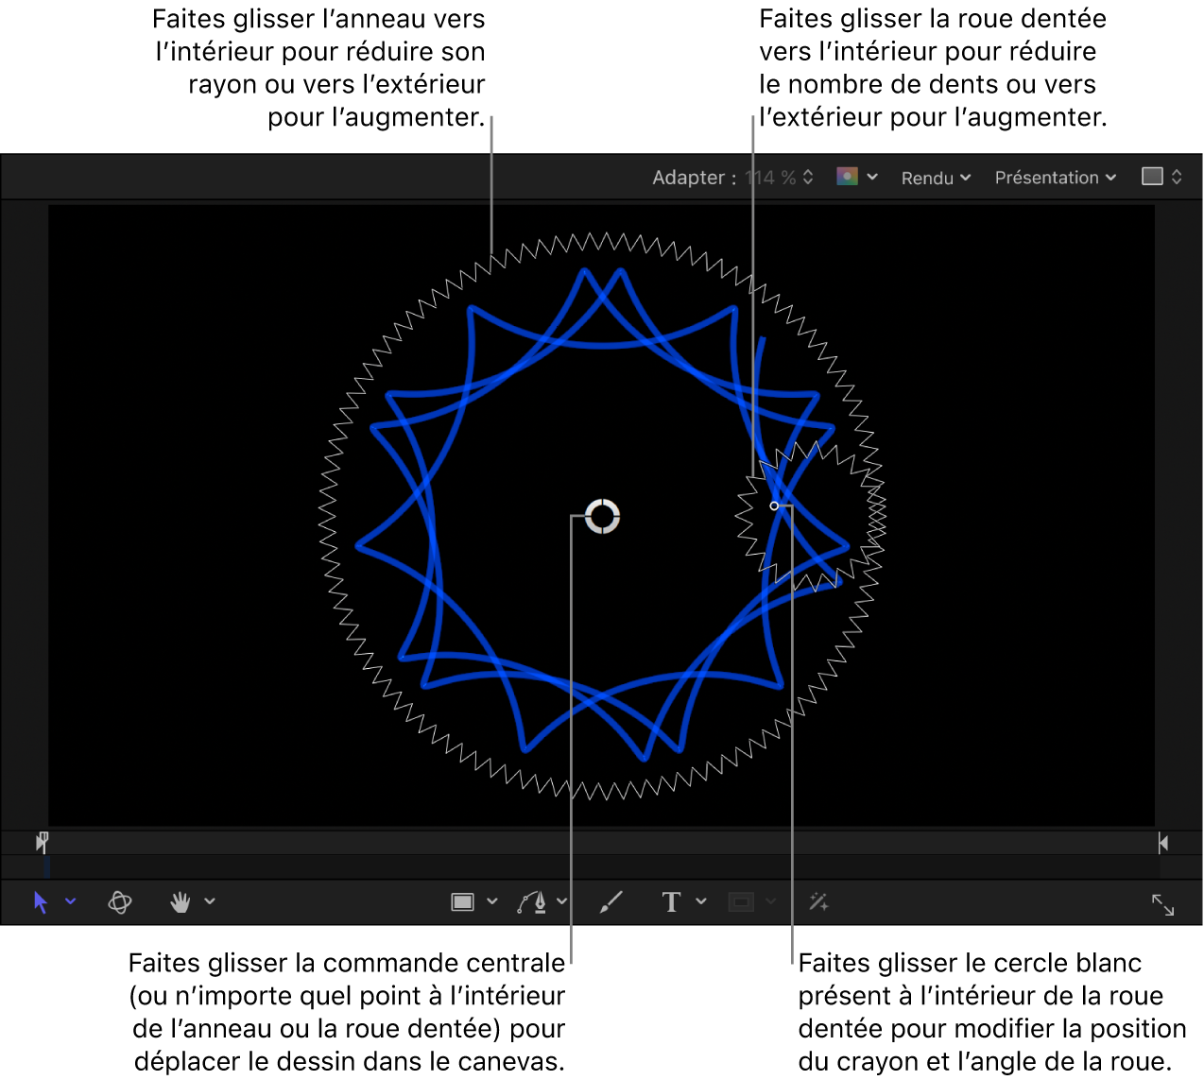
Task: Open the arrow tool options chevron
Action: click(x=71, y=901)
